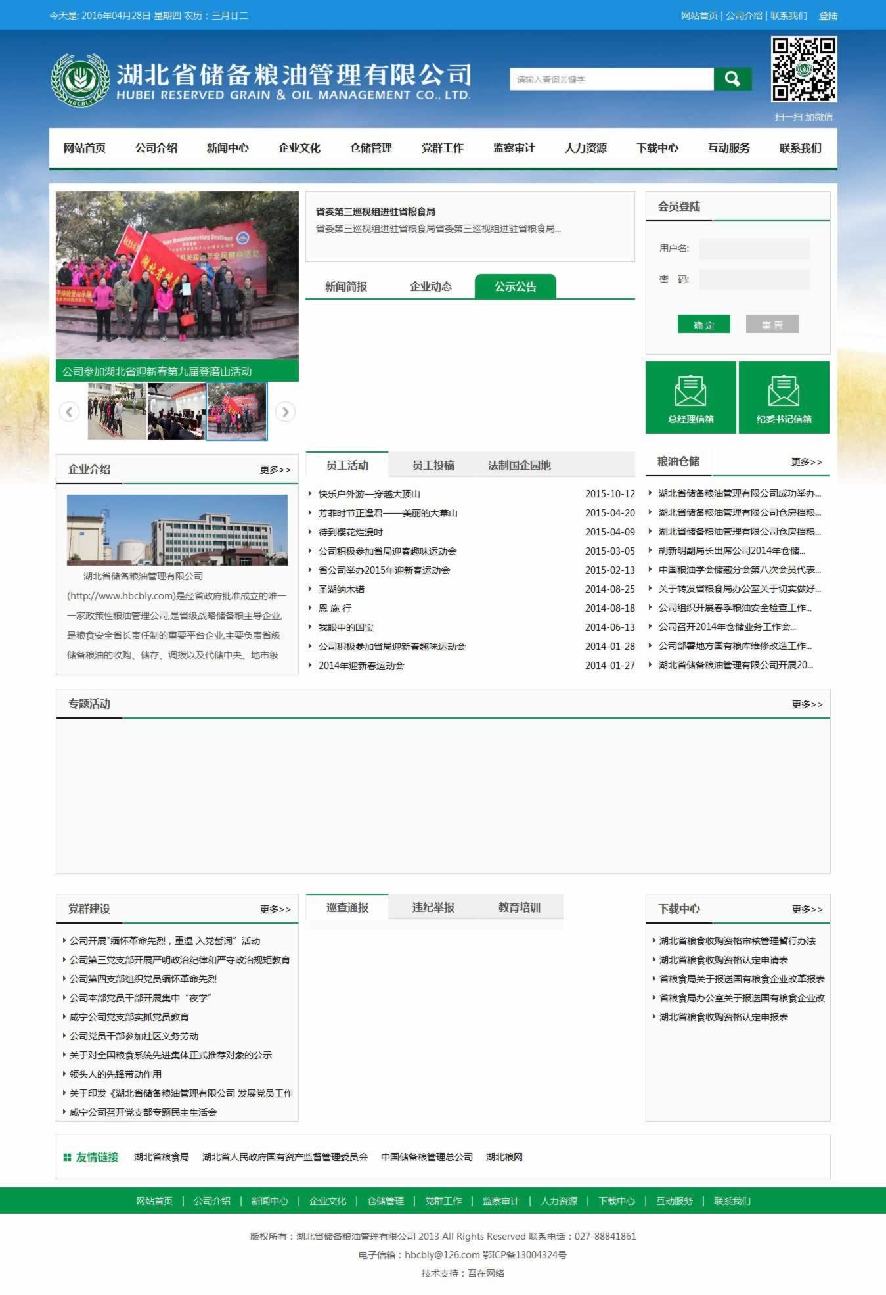Open 人力资源 in main navigation
886x1295 pixels.
[586, 148]
